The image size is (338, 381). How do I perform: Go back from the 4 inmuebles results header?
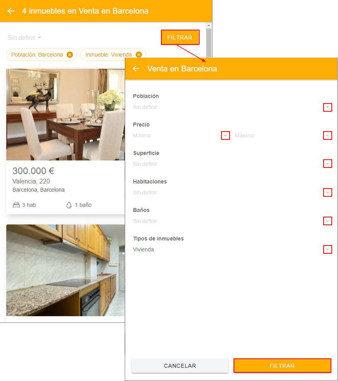point(11,11)
